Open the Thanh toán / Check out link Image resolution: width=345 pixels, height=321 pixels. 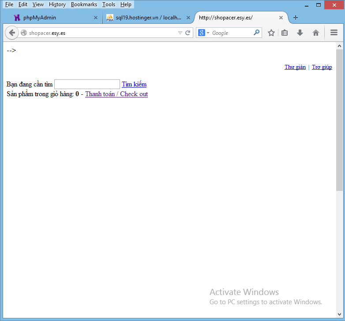116,94
